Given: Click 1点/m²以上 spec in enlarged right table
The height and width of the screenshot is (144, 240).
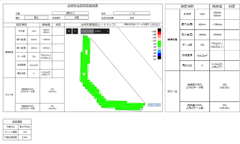Looking at the screenshot, I should 217,45.
